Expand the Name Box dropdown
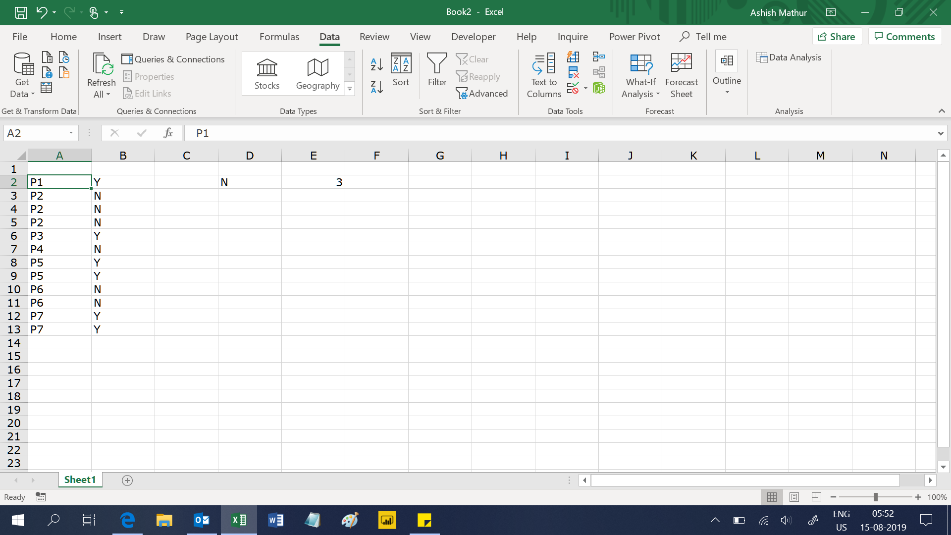This screenshot has width=951, height=535. pyautogui.click(x=71, y=133)
